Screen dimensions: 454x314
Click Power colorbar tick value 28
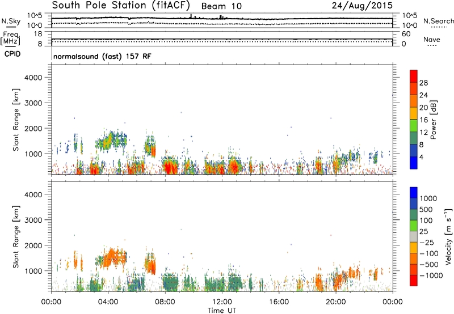point(423,83)
